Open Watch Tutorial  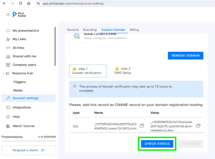[23, 126]
